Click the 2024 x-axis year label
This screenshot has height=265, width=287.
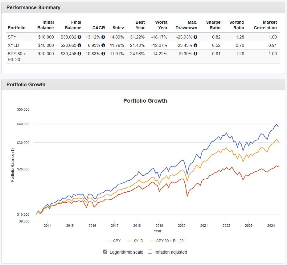tap(271, 226)
